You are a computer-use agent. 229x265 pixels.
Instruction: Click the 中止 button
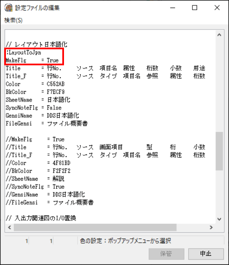(x=206, y=254)
